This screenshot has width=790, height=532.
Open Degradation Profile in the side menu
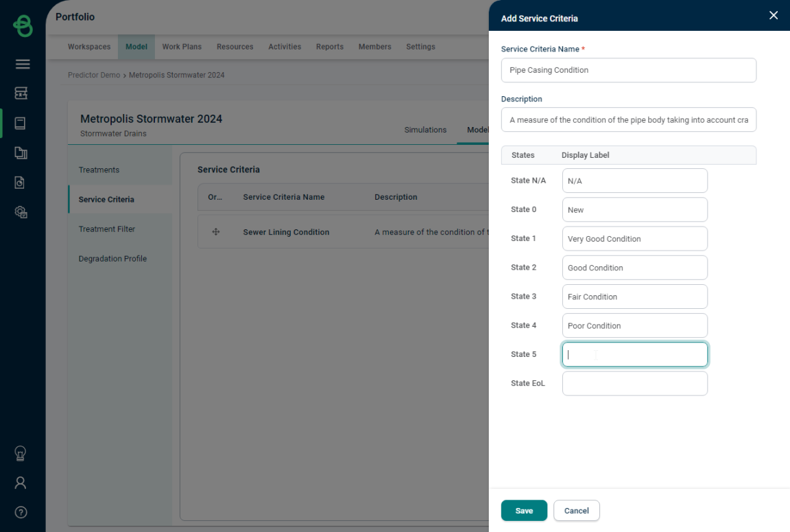tap(121, 258)
